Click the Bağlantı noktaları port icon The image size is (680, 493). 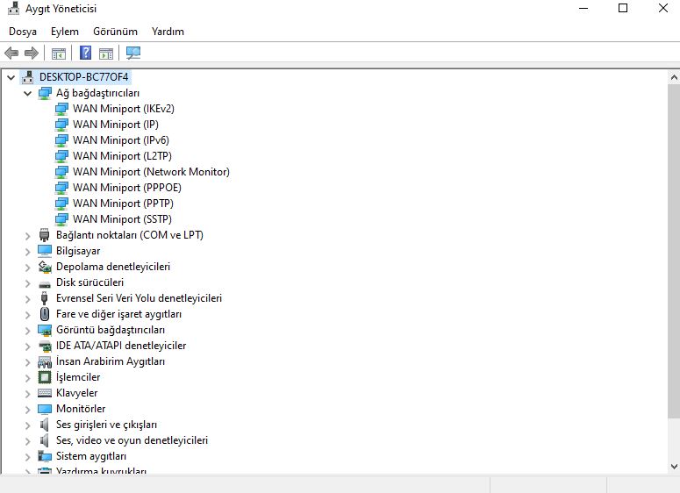pyautogui.click(x=44, y=235)
